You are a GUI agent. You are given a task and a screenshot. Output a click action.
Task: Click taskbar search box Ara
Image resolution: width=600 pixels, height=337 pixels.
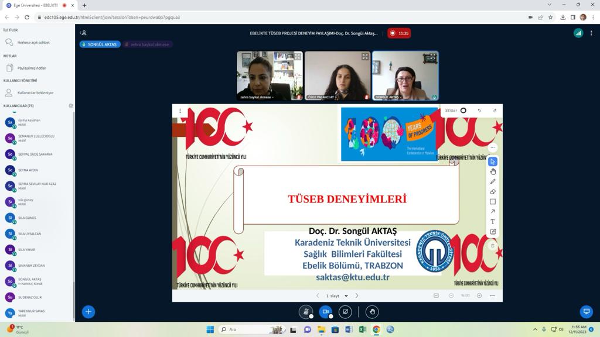click(x=251, y=329)
